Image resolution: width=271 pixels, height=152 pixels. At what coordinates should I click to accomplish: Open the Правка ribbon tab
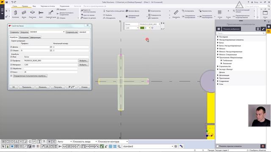25,6
